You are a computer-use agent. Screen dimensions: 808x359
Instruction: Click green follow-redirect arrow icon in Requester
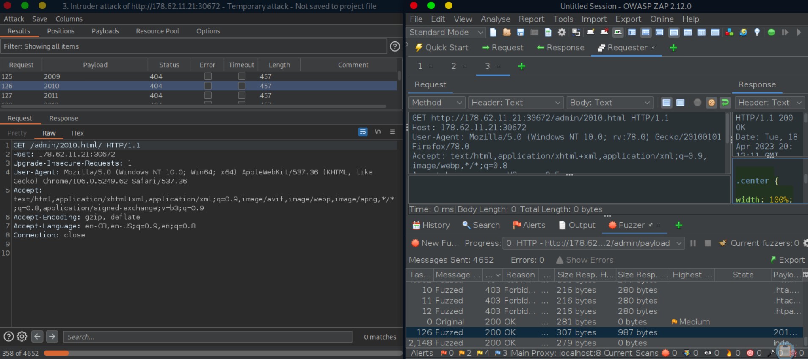click(x=725, y=103)
